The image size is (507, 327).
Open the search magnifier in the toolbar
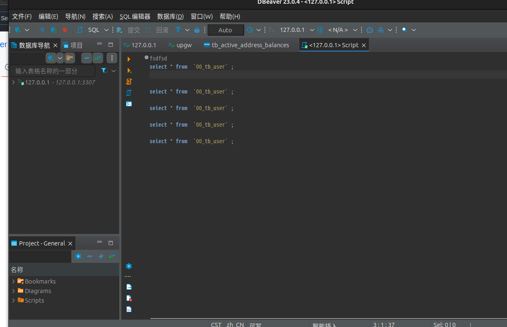coord(404,29)
